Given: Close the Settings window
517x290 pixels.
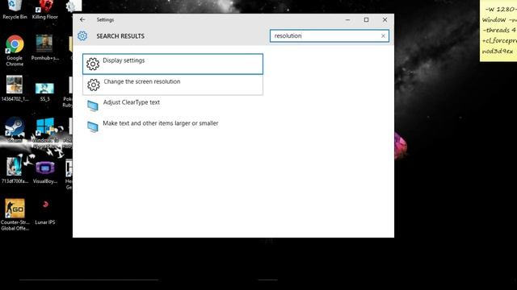Looking at the screenshot, I should pyautogui.click(x=385, y=19).
